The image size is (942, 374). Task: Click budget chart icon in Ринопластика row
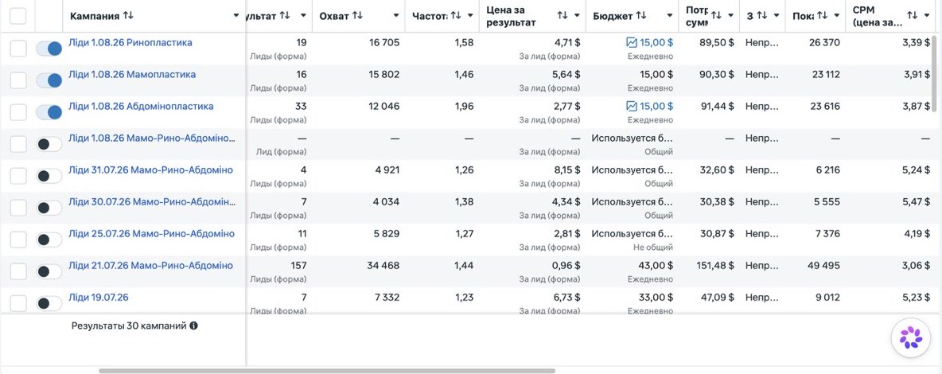click(x=632, y=43)
